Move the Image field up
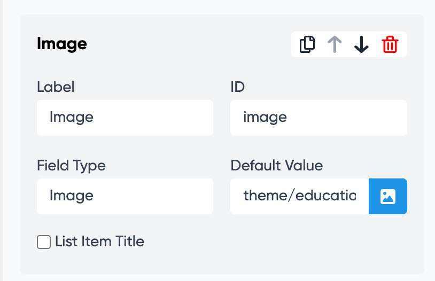The height and width of the screenshot is (281, 435). click(335, 44)
